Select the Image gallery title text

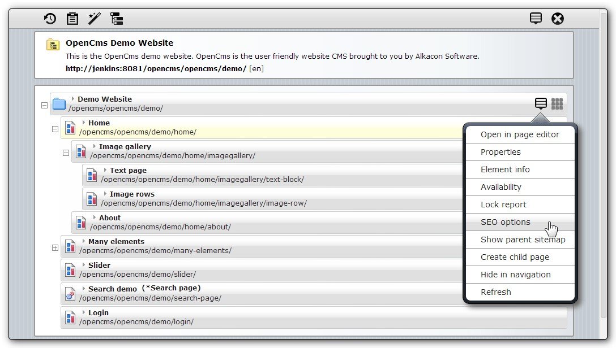pos(125,146)
